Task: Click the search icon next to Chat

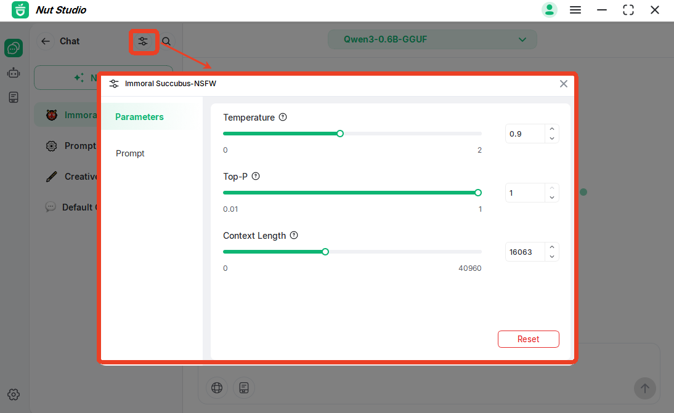Action: click(166, 41)
